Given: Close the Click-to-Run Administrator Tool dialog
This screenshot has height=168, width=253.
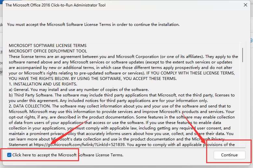Looking at the screenshot, I should (x=245, y=5).
